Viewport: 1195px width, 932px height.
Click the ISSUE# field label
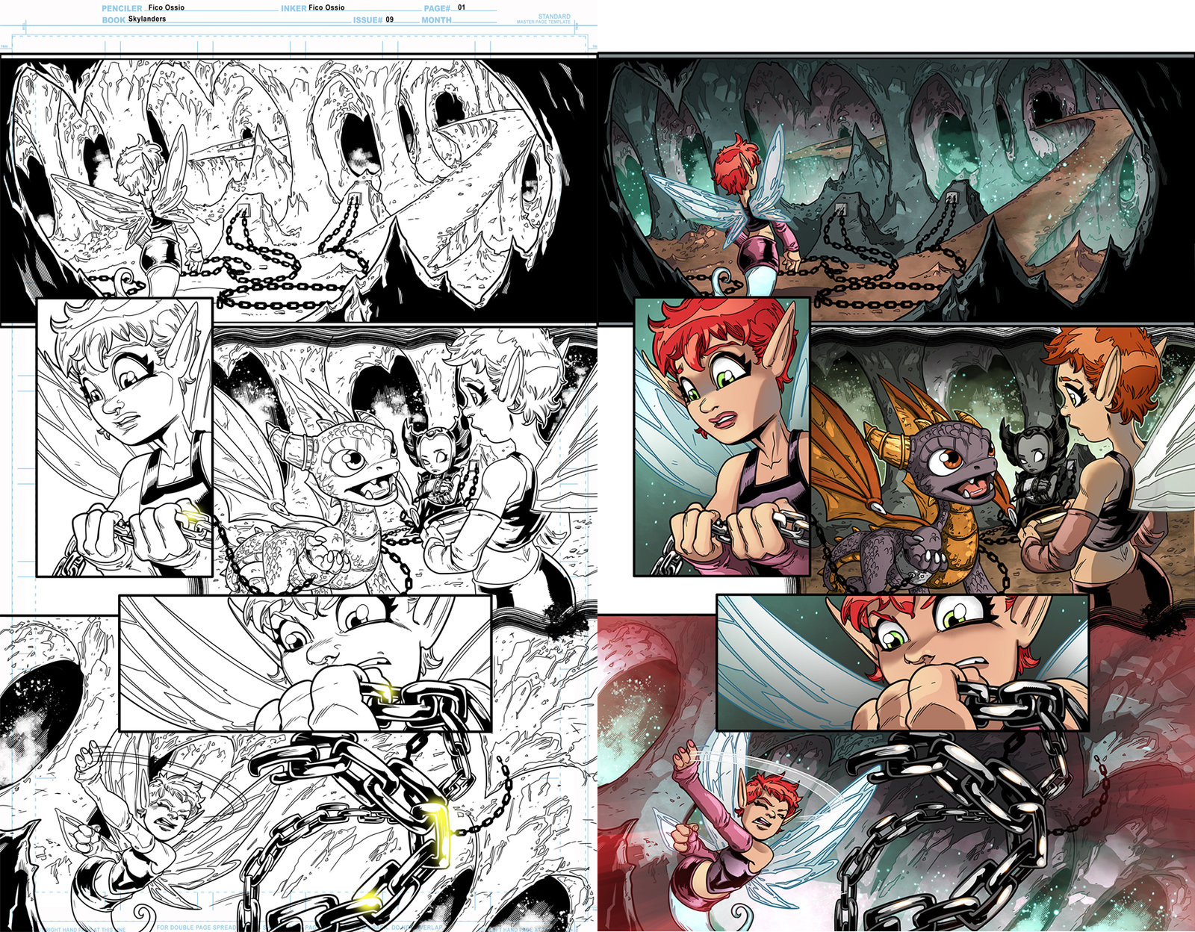368,20
